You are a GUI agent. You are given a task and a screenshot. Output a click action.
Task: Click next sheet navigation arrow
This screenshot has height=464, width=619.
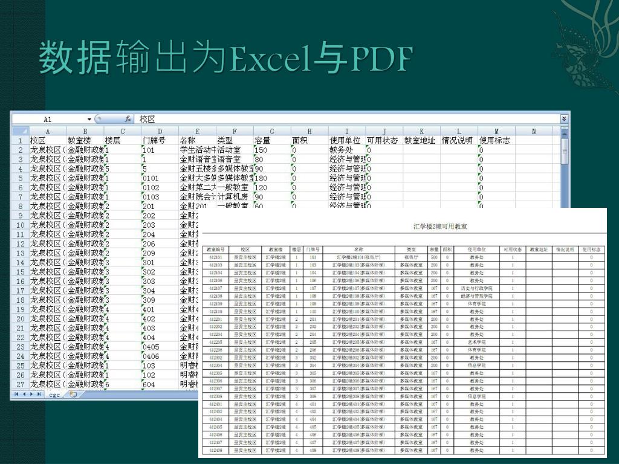pos(31,394)
